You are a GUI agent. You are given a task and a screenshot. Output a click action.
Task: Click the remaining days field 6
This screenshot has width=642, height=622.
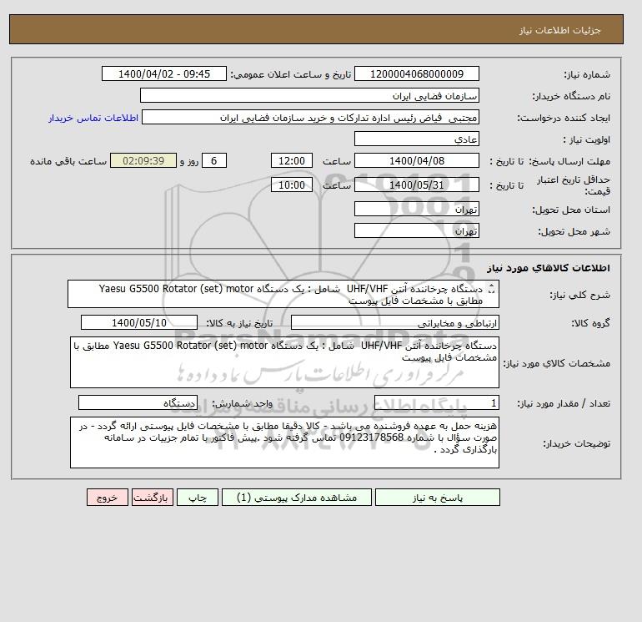pyautogui.click(x=214, y=161)
